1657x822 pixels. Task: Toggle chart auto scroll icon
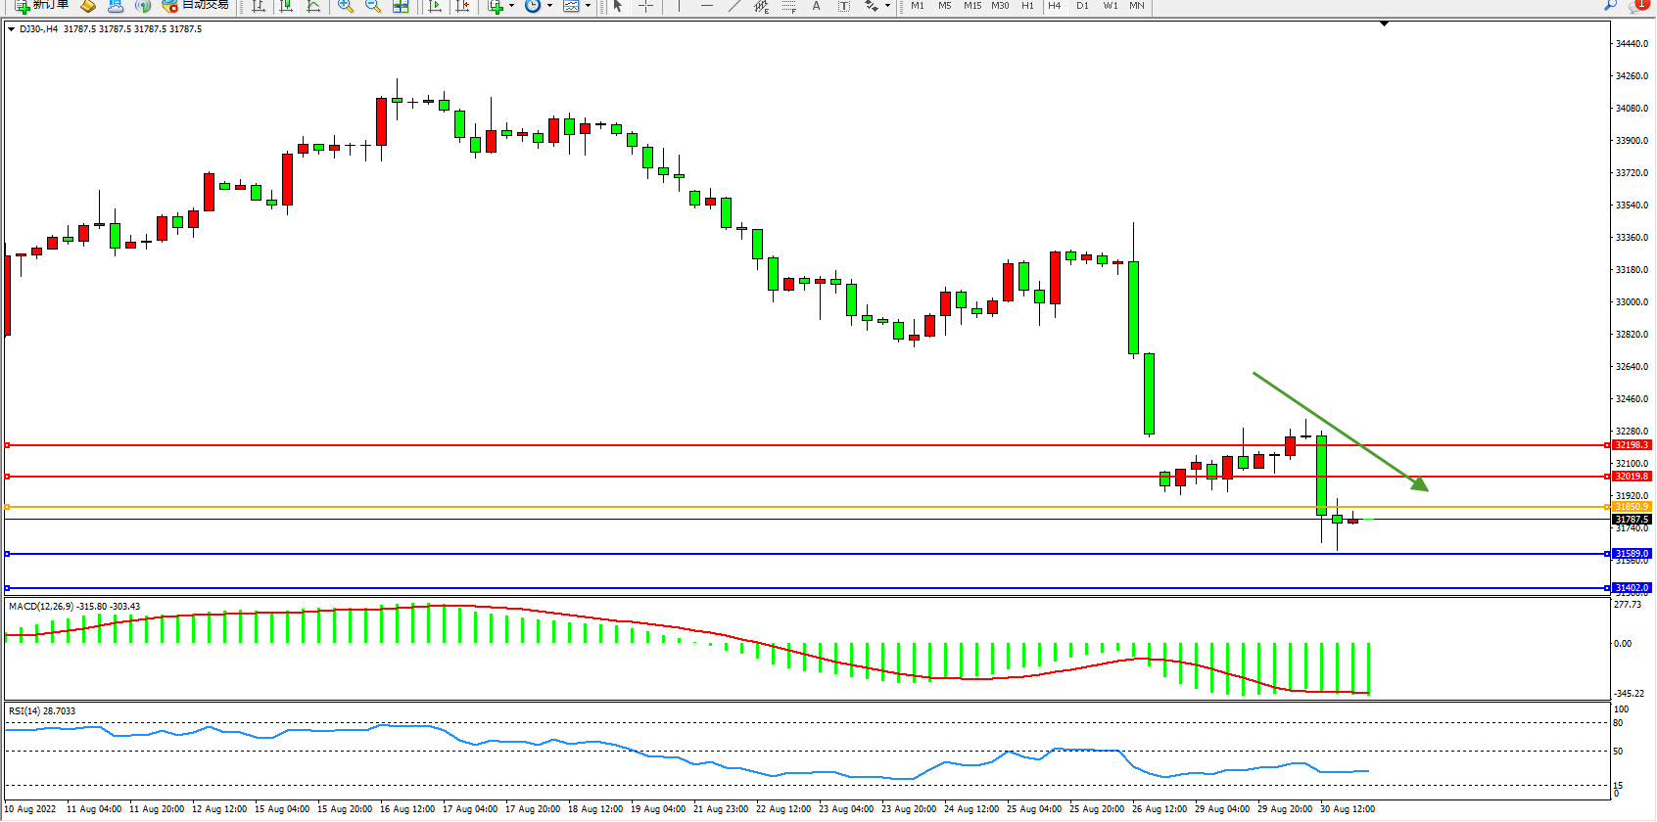click(436, 6)
